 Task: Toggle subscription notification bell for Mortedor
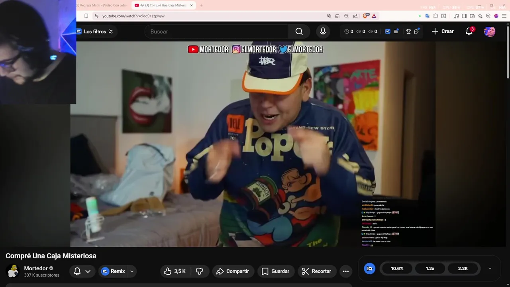pyautogui.click(x=82, y=271)
